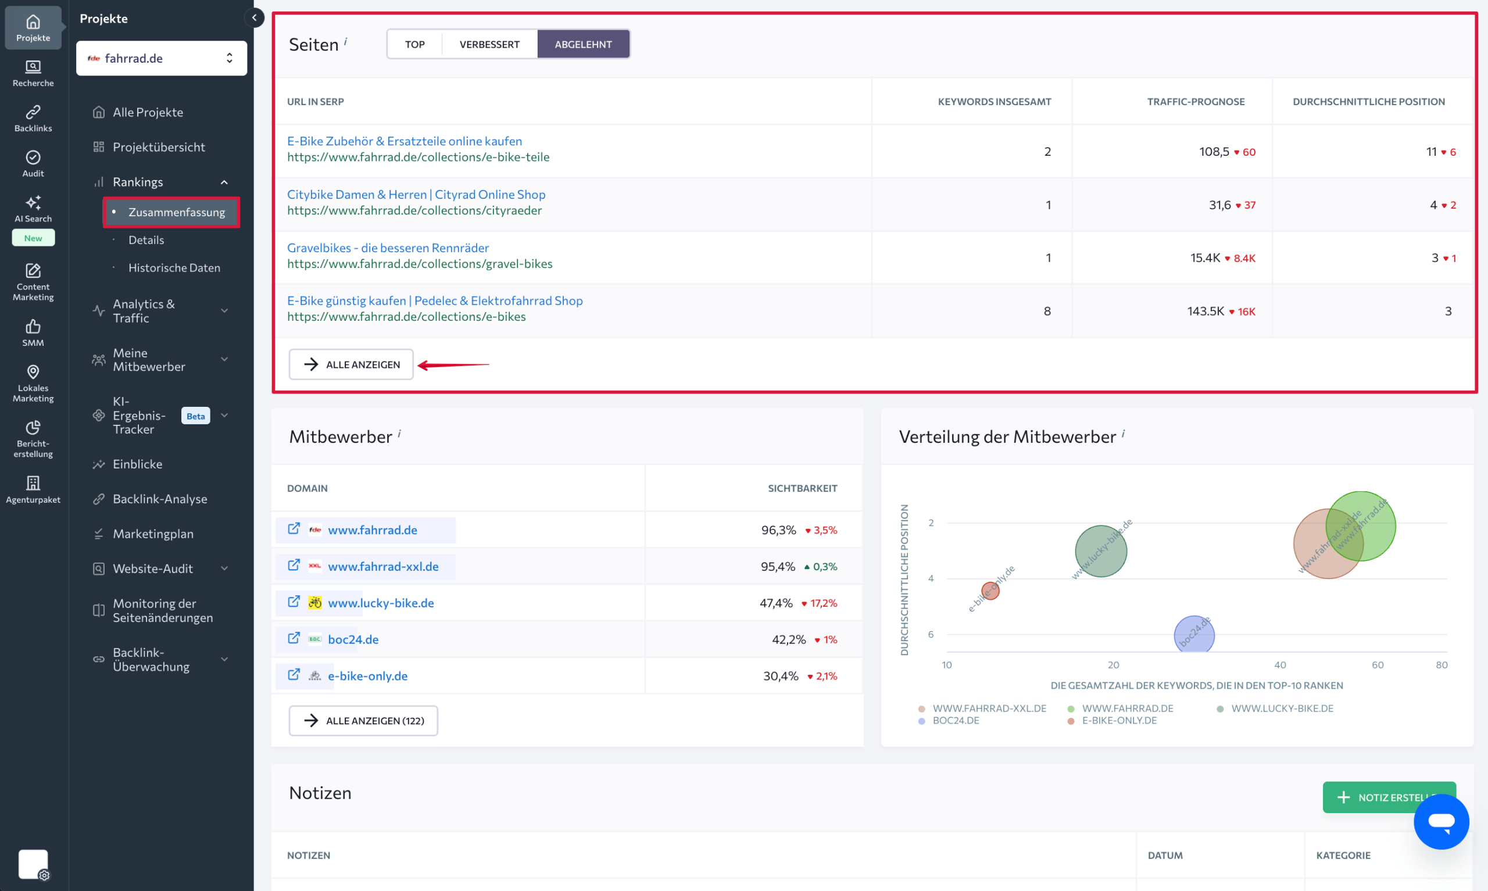Expand Meine Mitbewerber section
The image size is (1488, 891).
224,359
